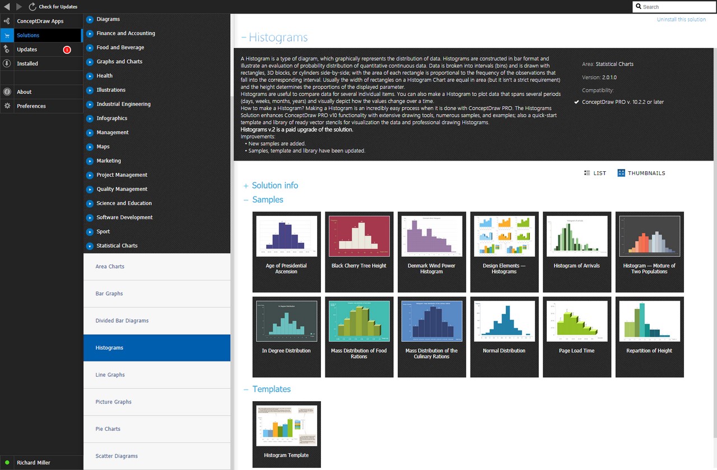The image size is (717, 470).
Task: Open the ConceptDraw Apps section
Action: click(40, 21)
